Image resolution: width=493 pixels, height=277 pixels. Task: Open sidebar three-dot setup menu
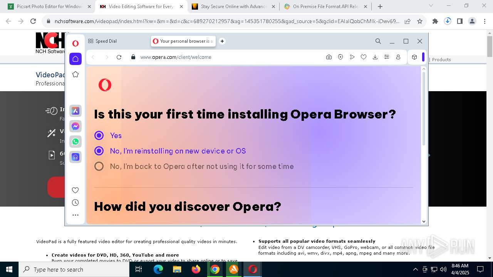pos(75,215)
